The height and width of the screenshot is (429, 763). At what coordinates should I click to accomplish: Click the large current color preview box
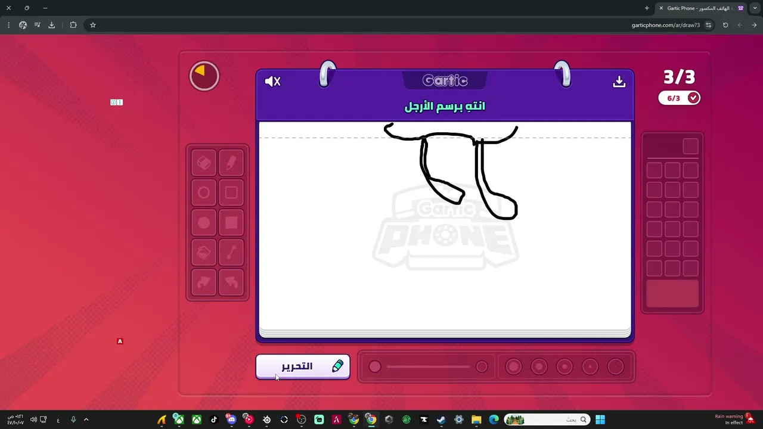tap(672, 294)
